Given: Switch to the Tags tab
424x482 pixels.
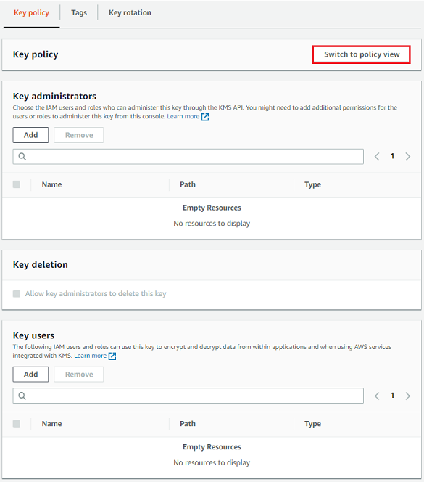Looking at the screenshot, I should point(79,12).
